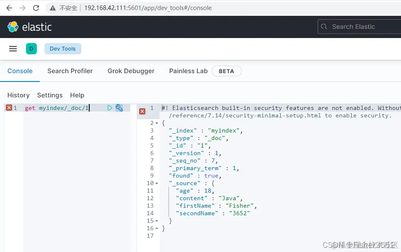Collapse the _source fold arrow
The width and height of the screenshot is (401, 252).
coord(157,183)
